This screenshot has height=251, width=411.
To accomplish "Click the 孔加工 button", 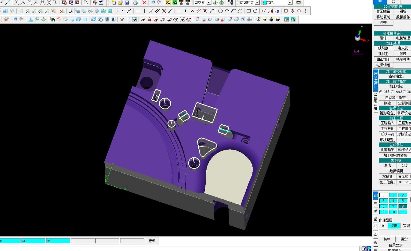I will (x=383, y=54).
